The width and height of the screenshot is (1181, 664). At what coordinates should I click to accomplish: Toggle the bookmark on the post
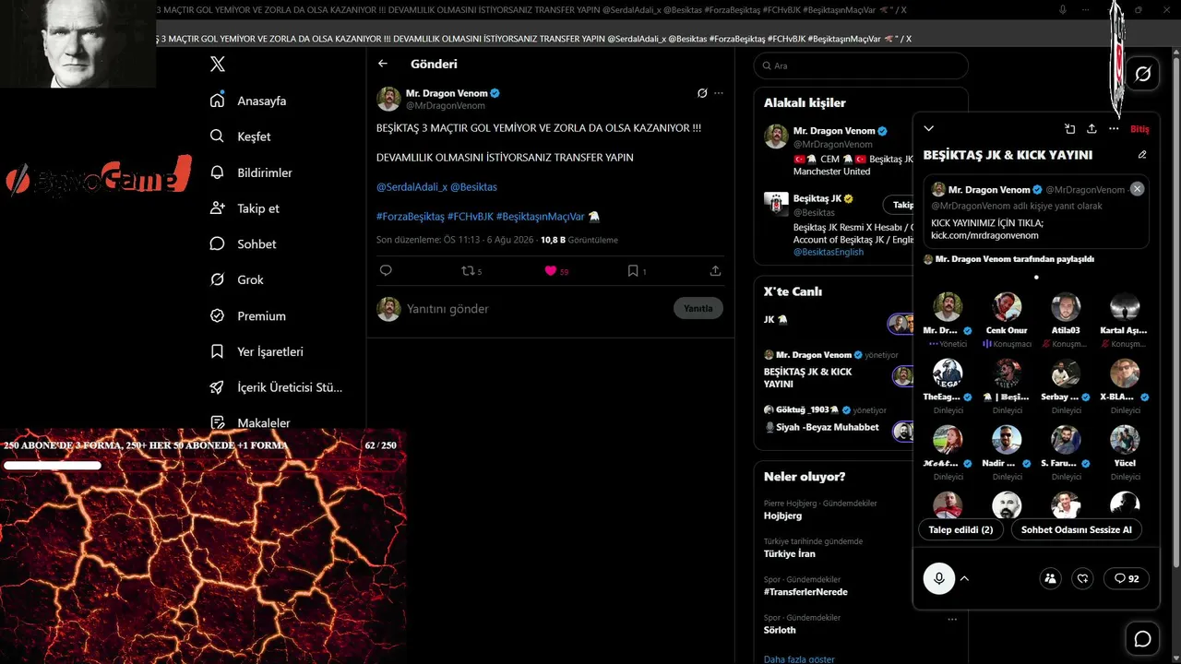[637, 271]
